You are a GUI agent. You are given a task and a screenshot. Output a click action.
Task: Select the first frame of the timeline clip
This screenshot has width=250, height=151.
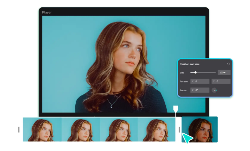tap(42, 129)
